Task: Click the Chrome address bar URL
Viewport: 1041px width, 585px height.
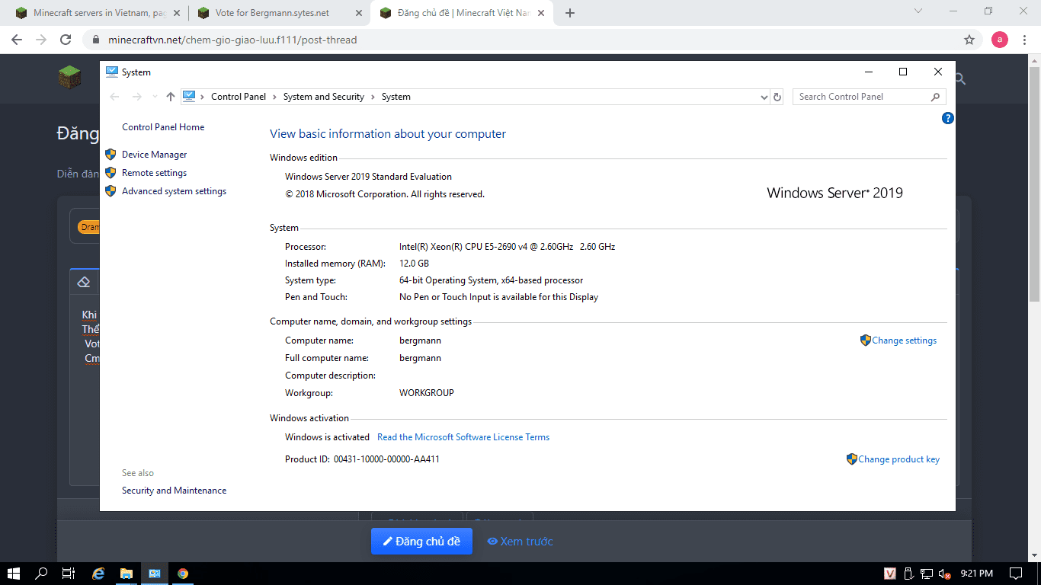Action: [233, 40]
